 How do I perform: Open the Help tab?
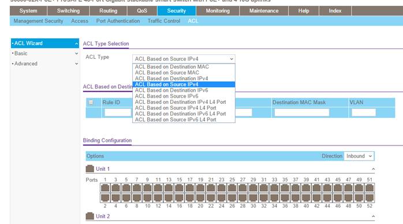click(x=304, y=11)
